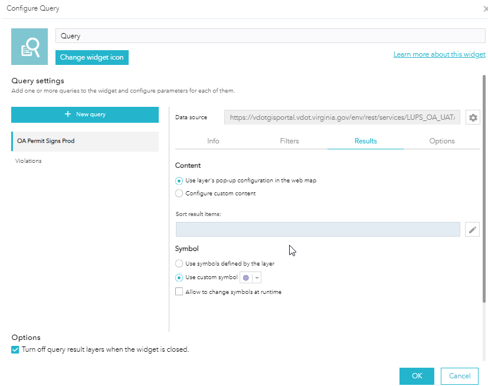Click the Query widget magnifier icon

click(30, 46)
